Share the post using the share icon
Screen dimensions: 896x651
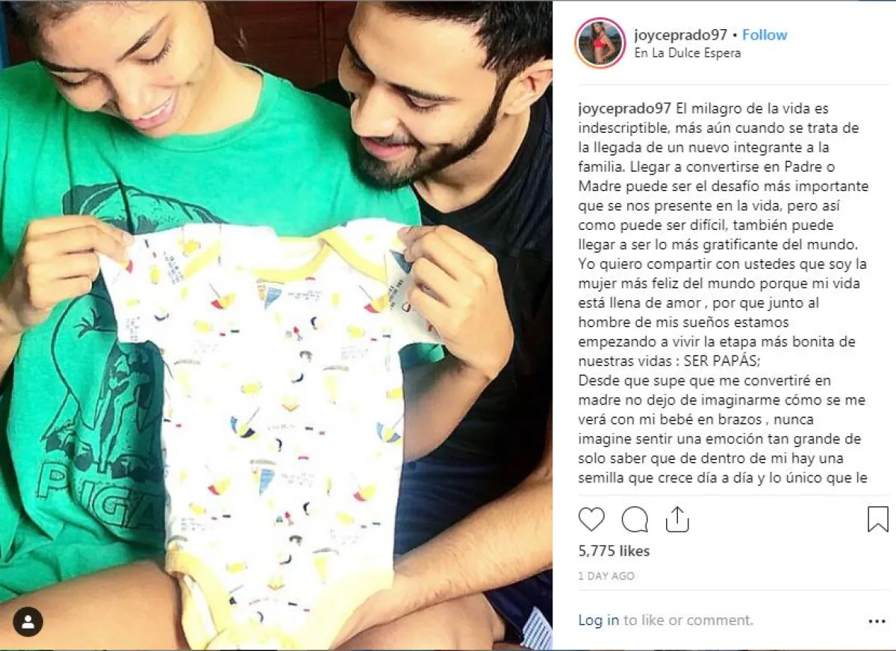[677, 519]
